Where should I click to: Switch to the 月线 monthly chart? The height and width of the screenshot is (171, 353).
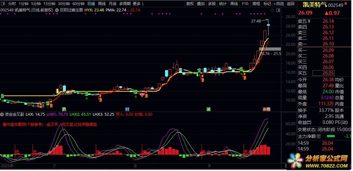(x=113, y=3)
